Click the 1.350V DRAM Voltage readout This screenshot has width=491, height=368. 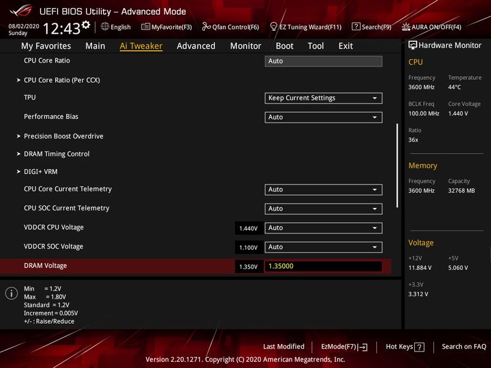click(249, 267)
